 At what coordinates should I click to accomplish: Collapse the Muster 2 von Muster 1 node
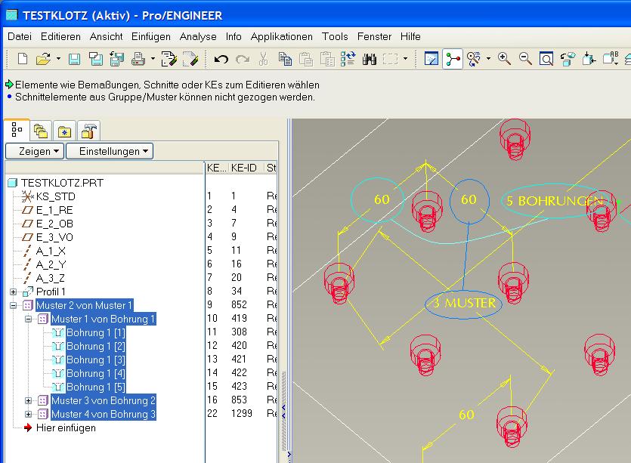[x=14, y=306]
